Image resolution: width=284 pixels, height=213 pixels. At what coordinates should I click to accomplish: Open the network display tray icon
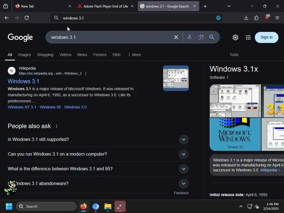[250, 206]
